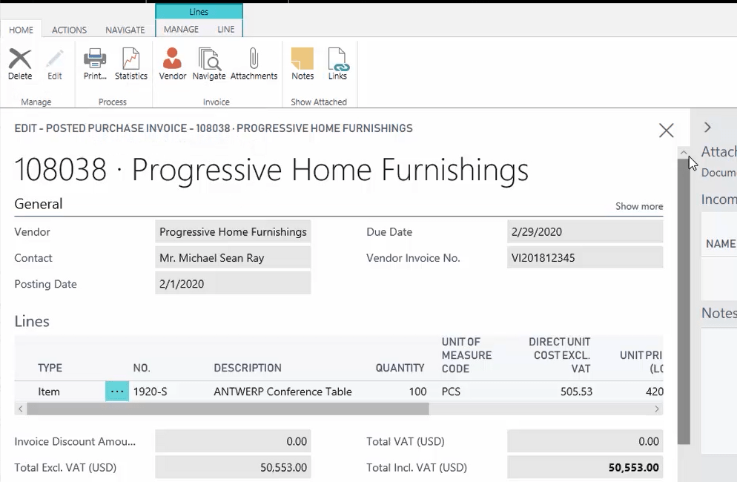This screenshot has width=737, height=482.
Task: Click the lines horizontal scrollbar right arrow
Action: click(657, 409)
